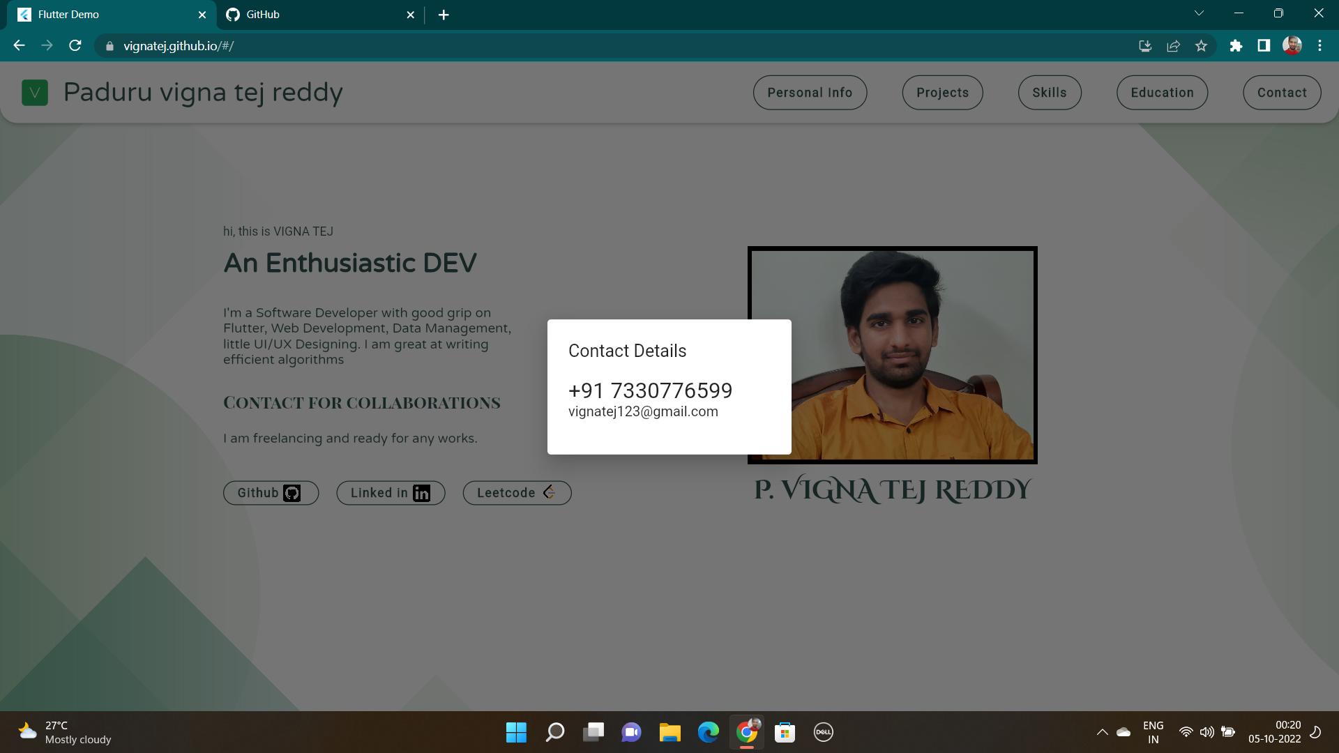
Task: Click the ENG IN language indicator
Action: click(x=1153, y=732)
